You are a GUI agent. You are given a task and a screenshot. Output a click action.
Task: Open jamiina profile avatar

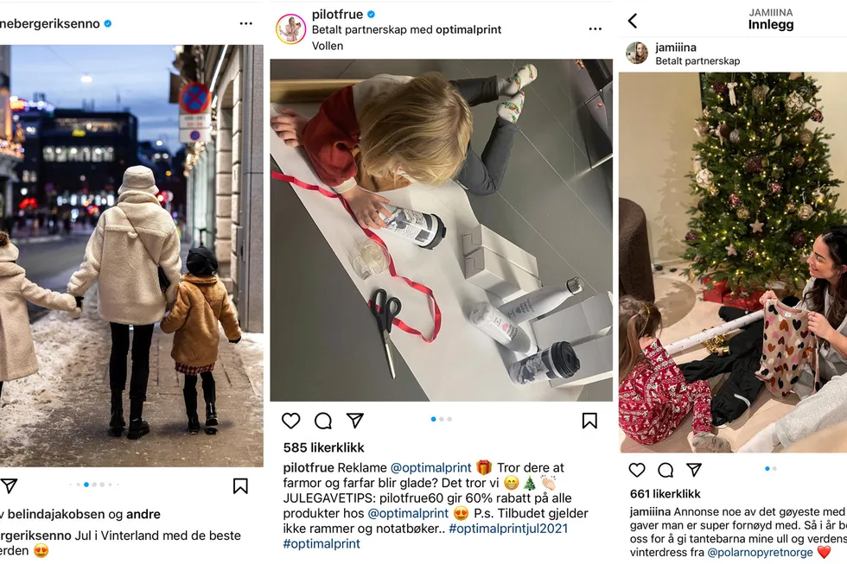click(x=637, y=53)
